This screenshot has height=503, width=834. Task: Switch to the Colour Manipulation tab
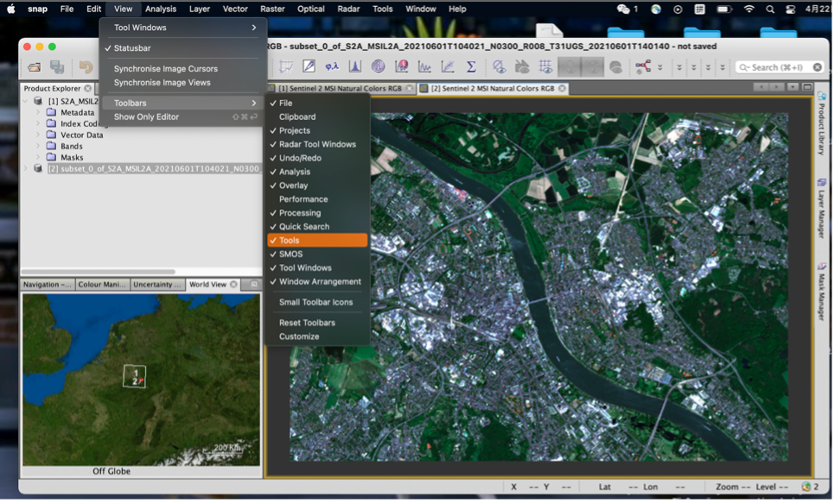point(102,285)
